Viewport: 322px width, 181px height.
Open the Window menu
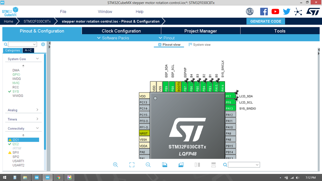pos(105,12)
